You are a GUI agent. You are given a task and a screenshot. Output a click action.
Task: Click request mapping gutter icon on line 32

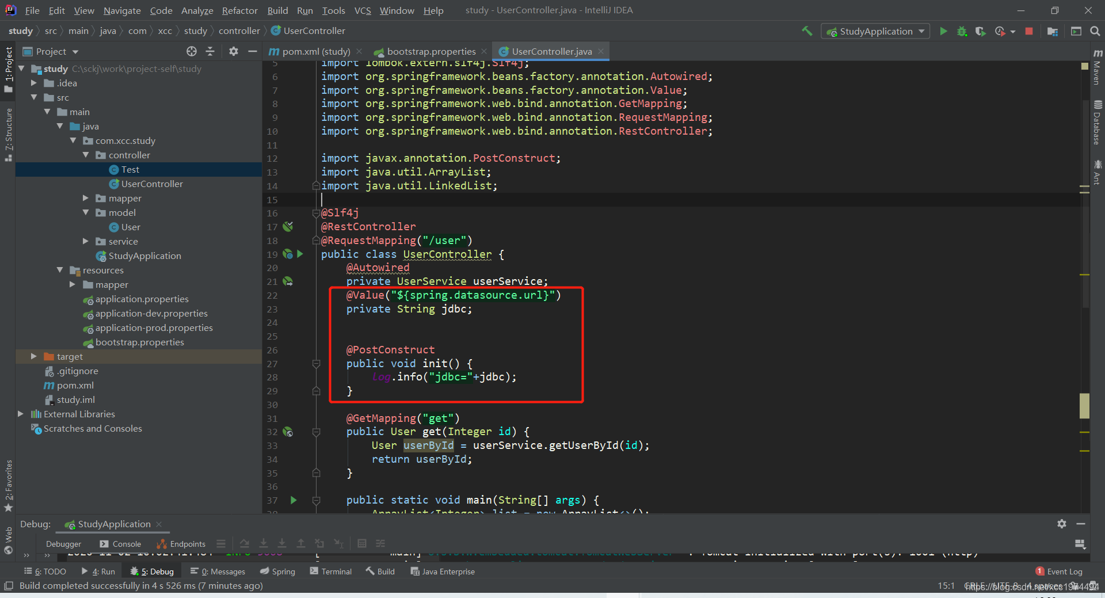288,432
